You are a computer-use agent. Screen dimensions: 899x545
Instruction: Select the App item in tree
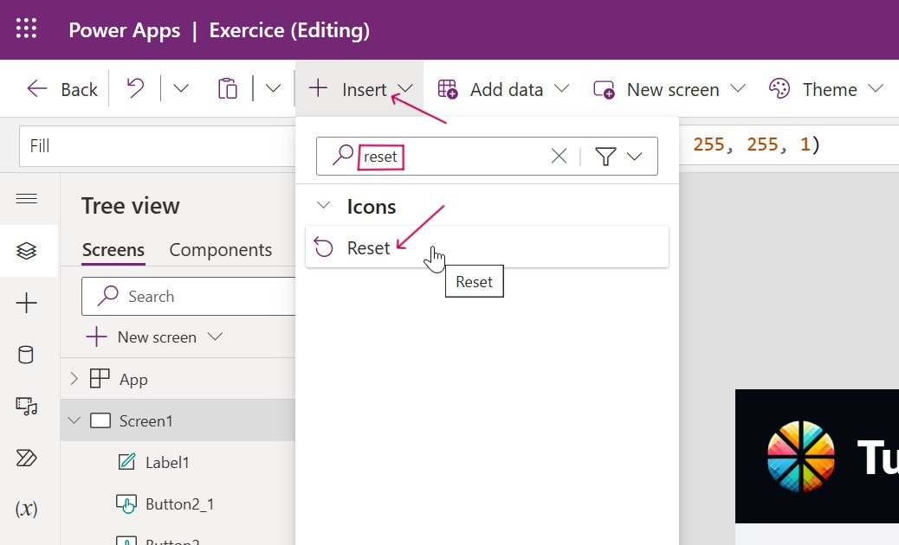tap(133, 379)
